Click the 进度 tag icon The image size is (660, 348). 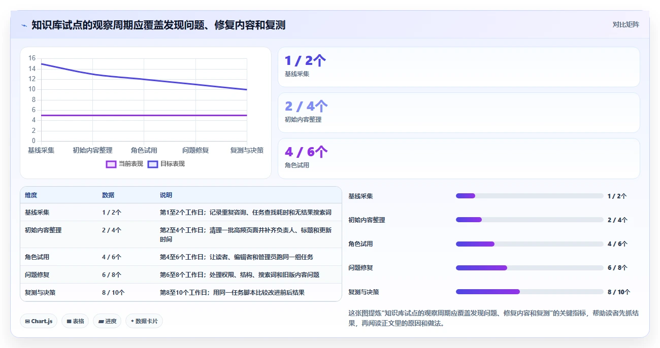(101, 321)
